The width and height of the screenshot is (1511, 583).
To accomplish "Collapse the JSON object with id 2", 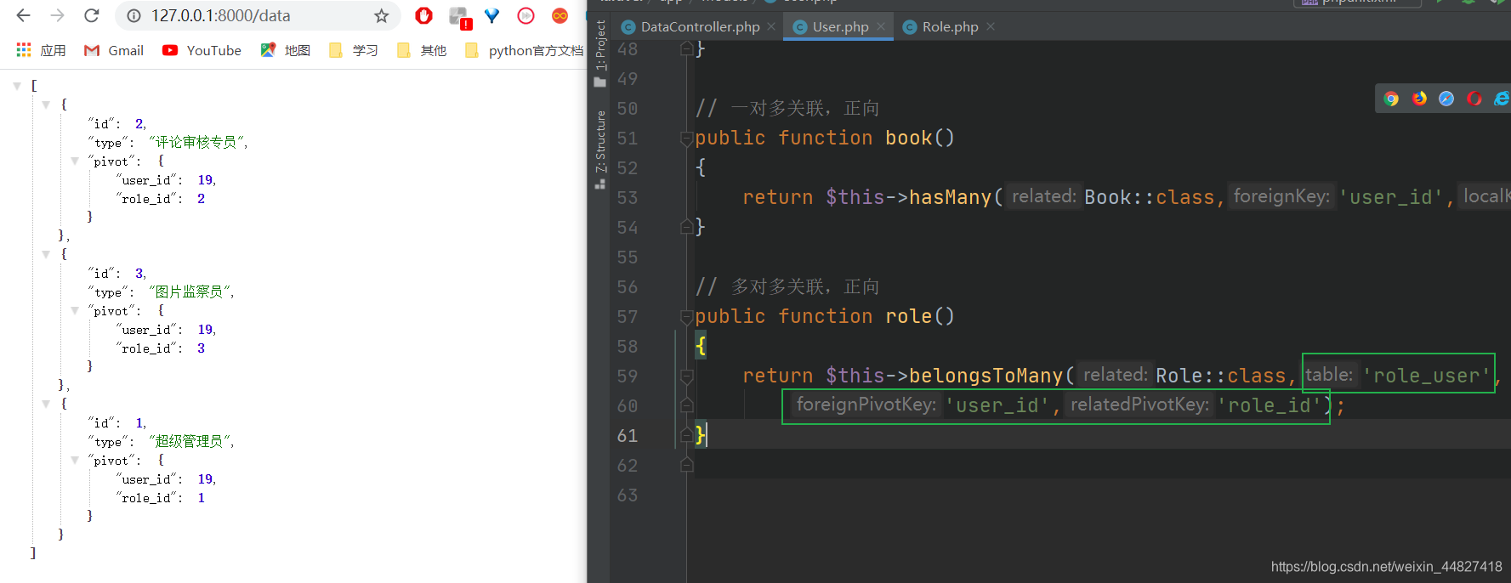I will pyautogui.click(x=46, y=105).
